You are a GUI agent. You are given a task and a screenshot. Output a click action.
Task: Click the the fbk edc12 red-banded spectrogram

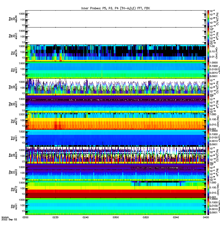116,189
